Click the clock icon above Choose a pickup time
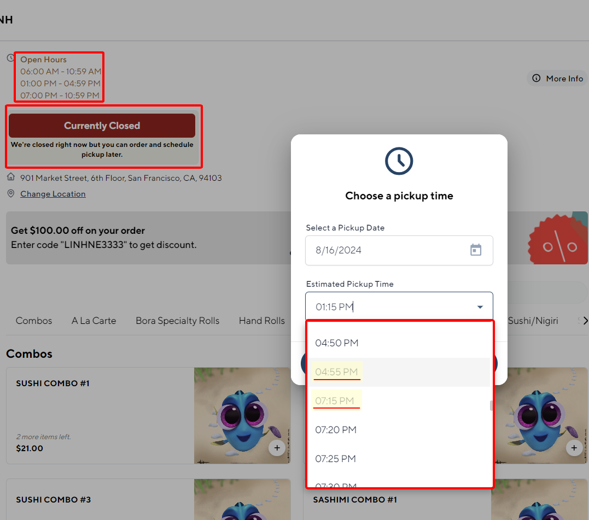 tap(399, 161)
